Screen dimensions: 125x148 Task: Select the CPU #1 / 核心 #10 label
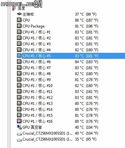[x=37, y=85]
